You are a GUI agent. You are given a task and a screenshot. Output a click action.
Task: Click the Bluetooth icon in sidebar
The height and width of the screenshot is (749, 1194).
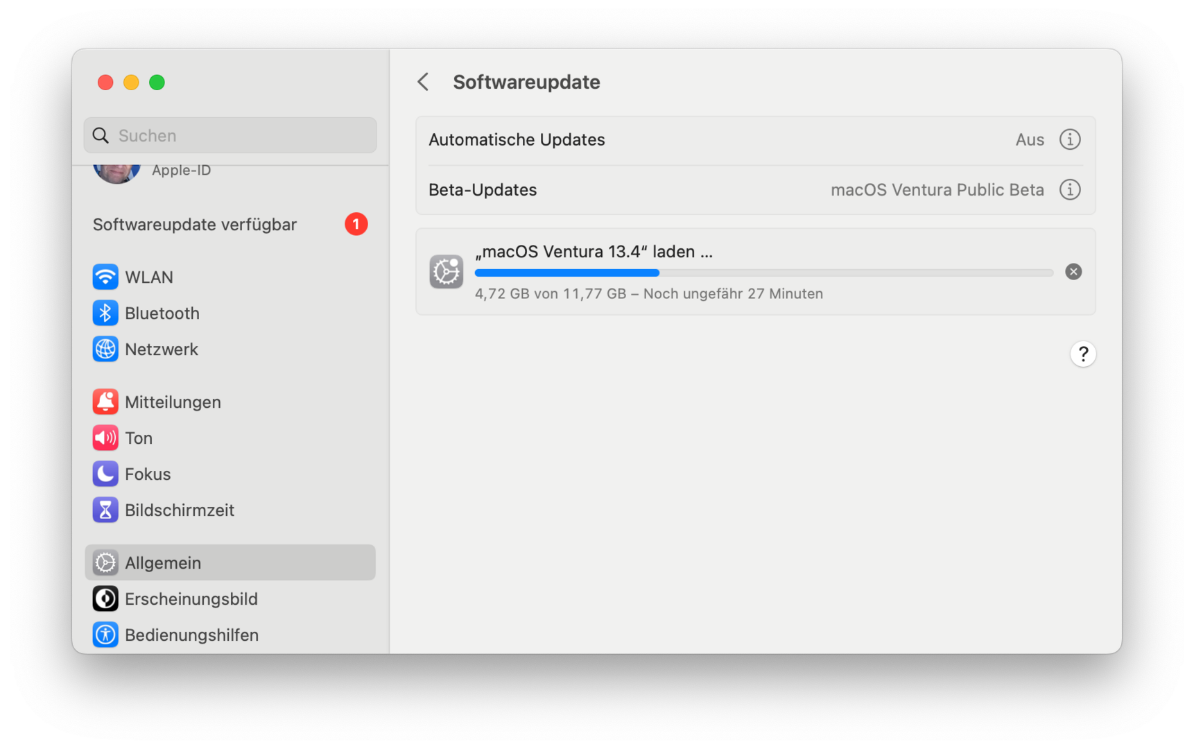pyautogui.click(x=105, y=313)
